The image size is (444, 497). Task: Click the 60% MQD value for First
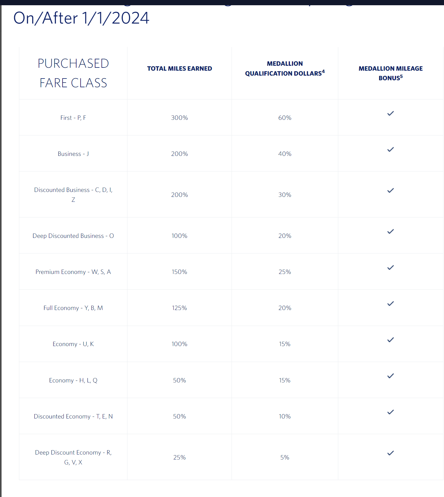[285, 118]
